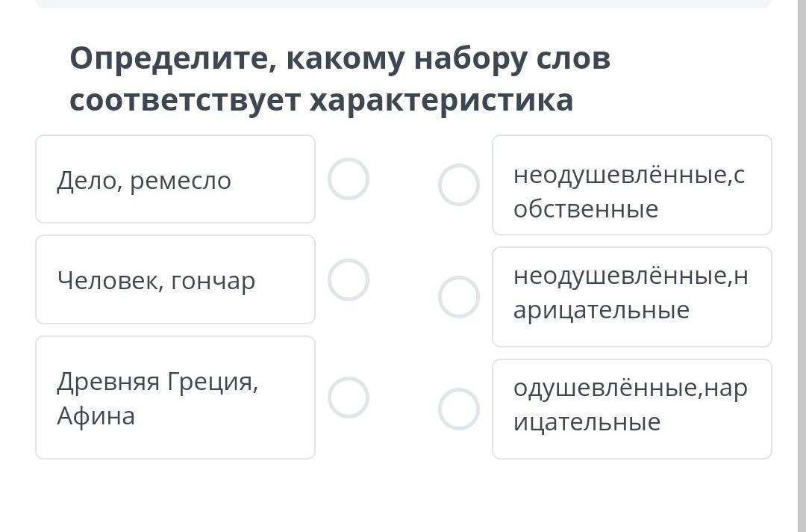
Task: Click the word 'ремесло' in first card
Action: pos(181,181)
